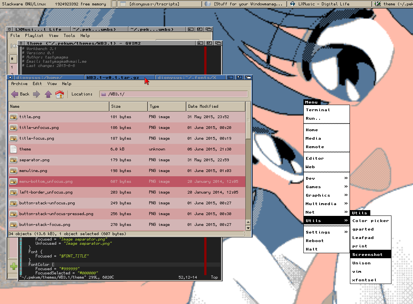This screenshot has width=413, height=304.
Task: Click the LXMusic taskbar icon
Action: [293, 4]
